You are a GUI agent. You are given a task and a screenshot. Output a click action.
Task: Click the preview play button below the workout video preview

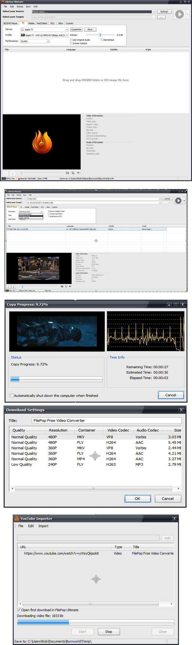pos(9,287)
